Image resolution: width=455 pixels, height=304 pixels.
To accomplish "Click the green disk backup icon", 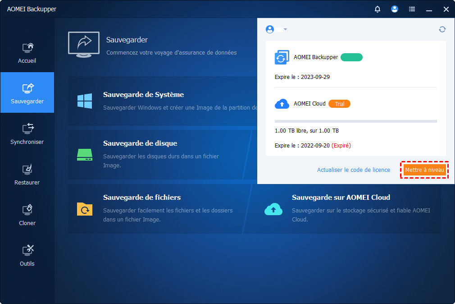I will click(x=85, y=155).
